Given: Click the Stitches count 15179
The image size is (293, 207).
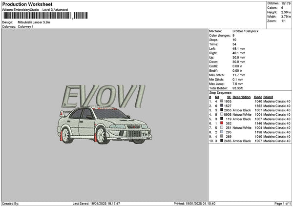Looking at the screenshot, I should [x=286, y=3].
